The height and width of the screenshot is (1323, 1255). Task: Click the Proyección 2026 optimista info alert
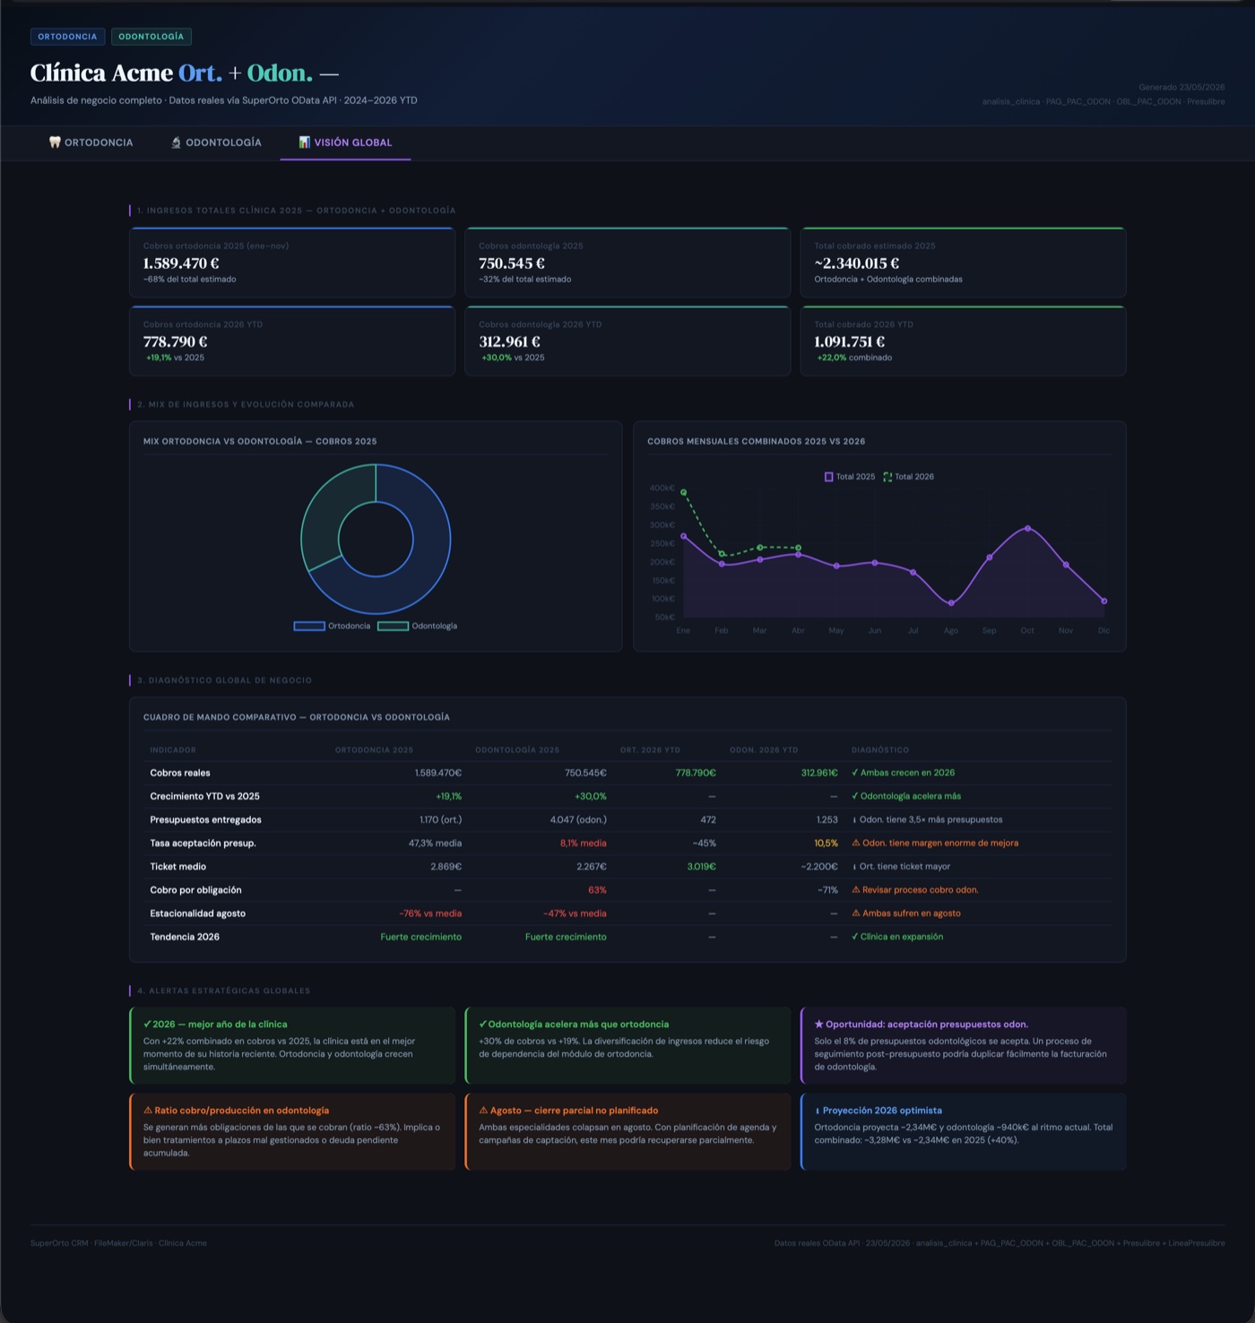963,1131
